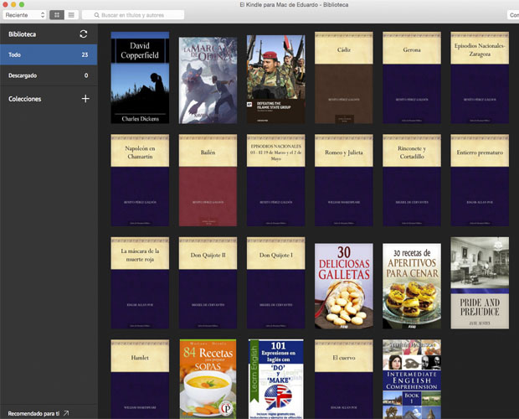Open the Gerona book
This screenshot has height=419, width=519.
[412, 77]
